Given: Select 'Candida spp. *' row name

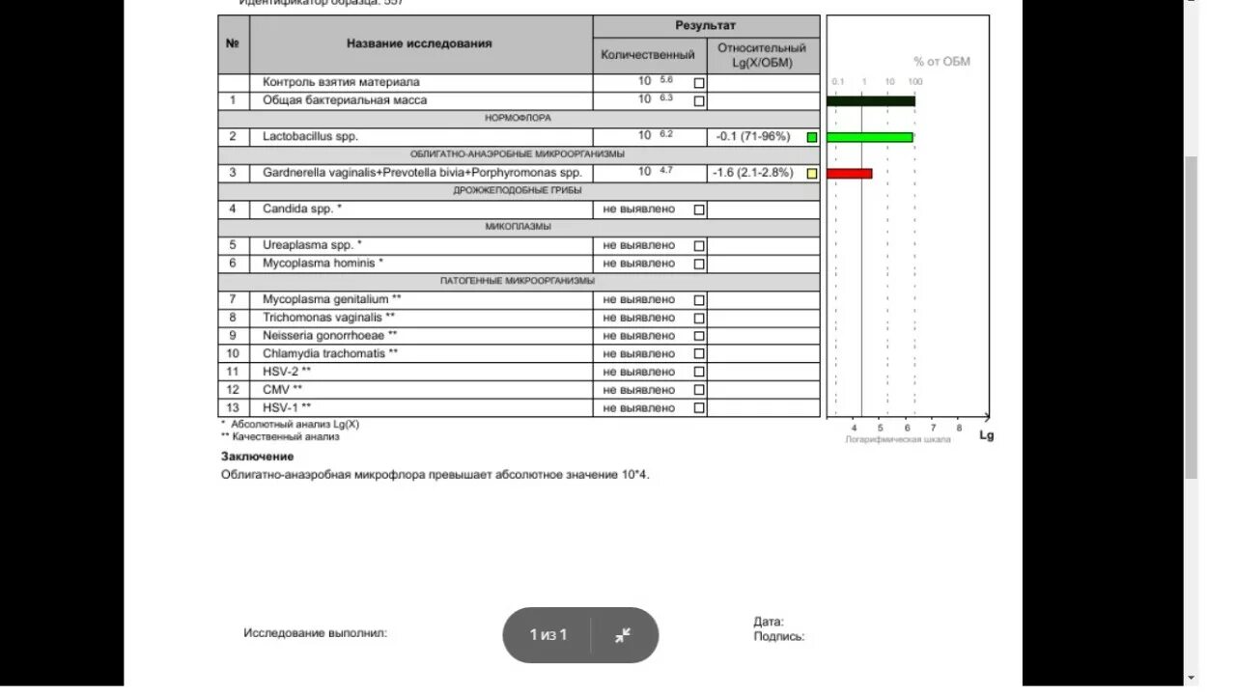Looking at the screenshot, I should (302, 208).
